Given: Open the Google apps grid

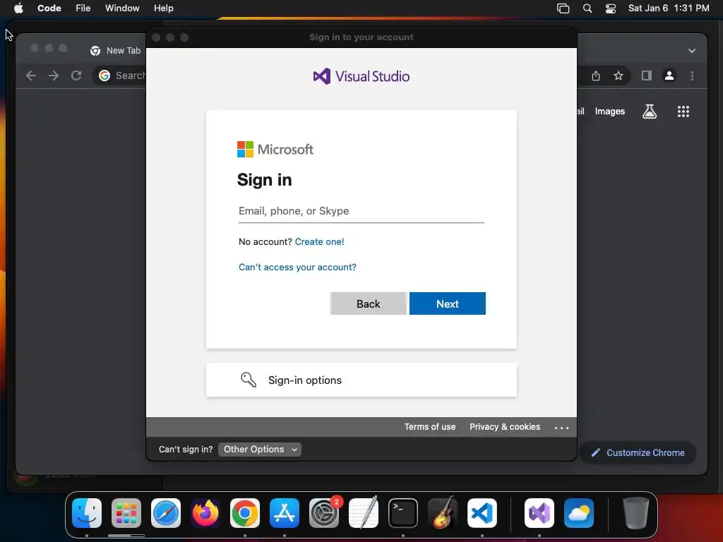Looking at the screenshot, I should point(683,112).
